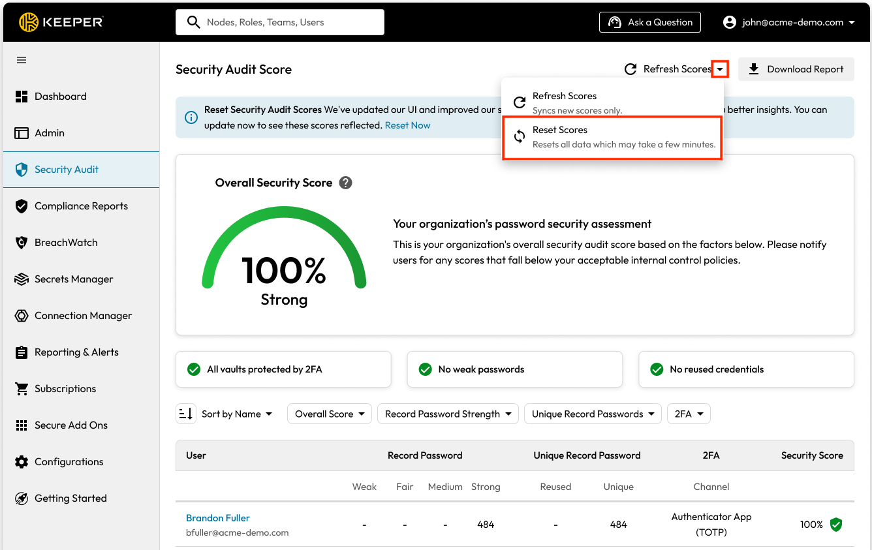Click the Sort order icon button
Screen dimensions: 872x550
(x=186, y=414)
